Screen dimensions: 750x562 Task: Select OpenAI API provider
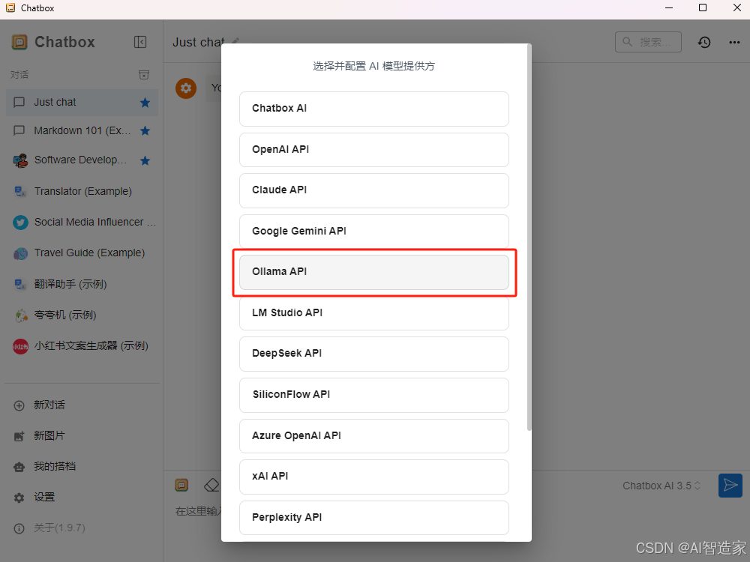(x=374, y=150)
